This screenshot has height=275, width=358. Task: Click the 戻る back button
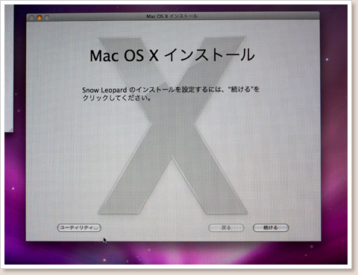tap(226, 227)
